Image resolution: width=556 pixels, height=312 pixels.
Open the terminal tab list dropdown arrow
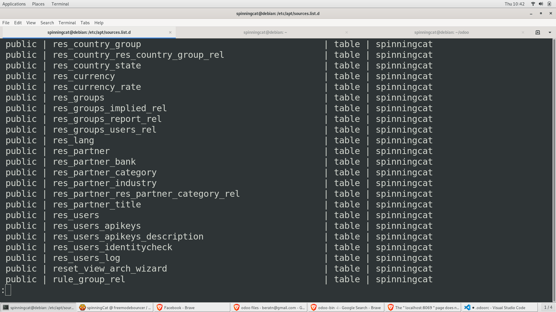point(550,32)
